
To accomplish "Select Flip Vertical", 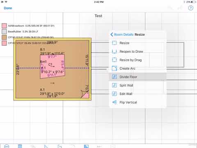I will coord(137,102).
